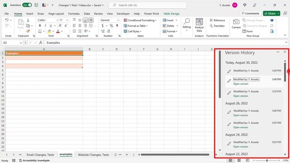Switch to the Page Layout tab
This screenshot has width=290, height=163.
(x=56, y=14)
